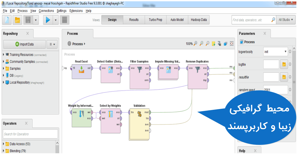Reset zoom with the 100% magnifier icon
This screenshot has height=156, width=298.
[x=195, y=43]
